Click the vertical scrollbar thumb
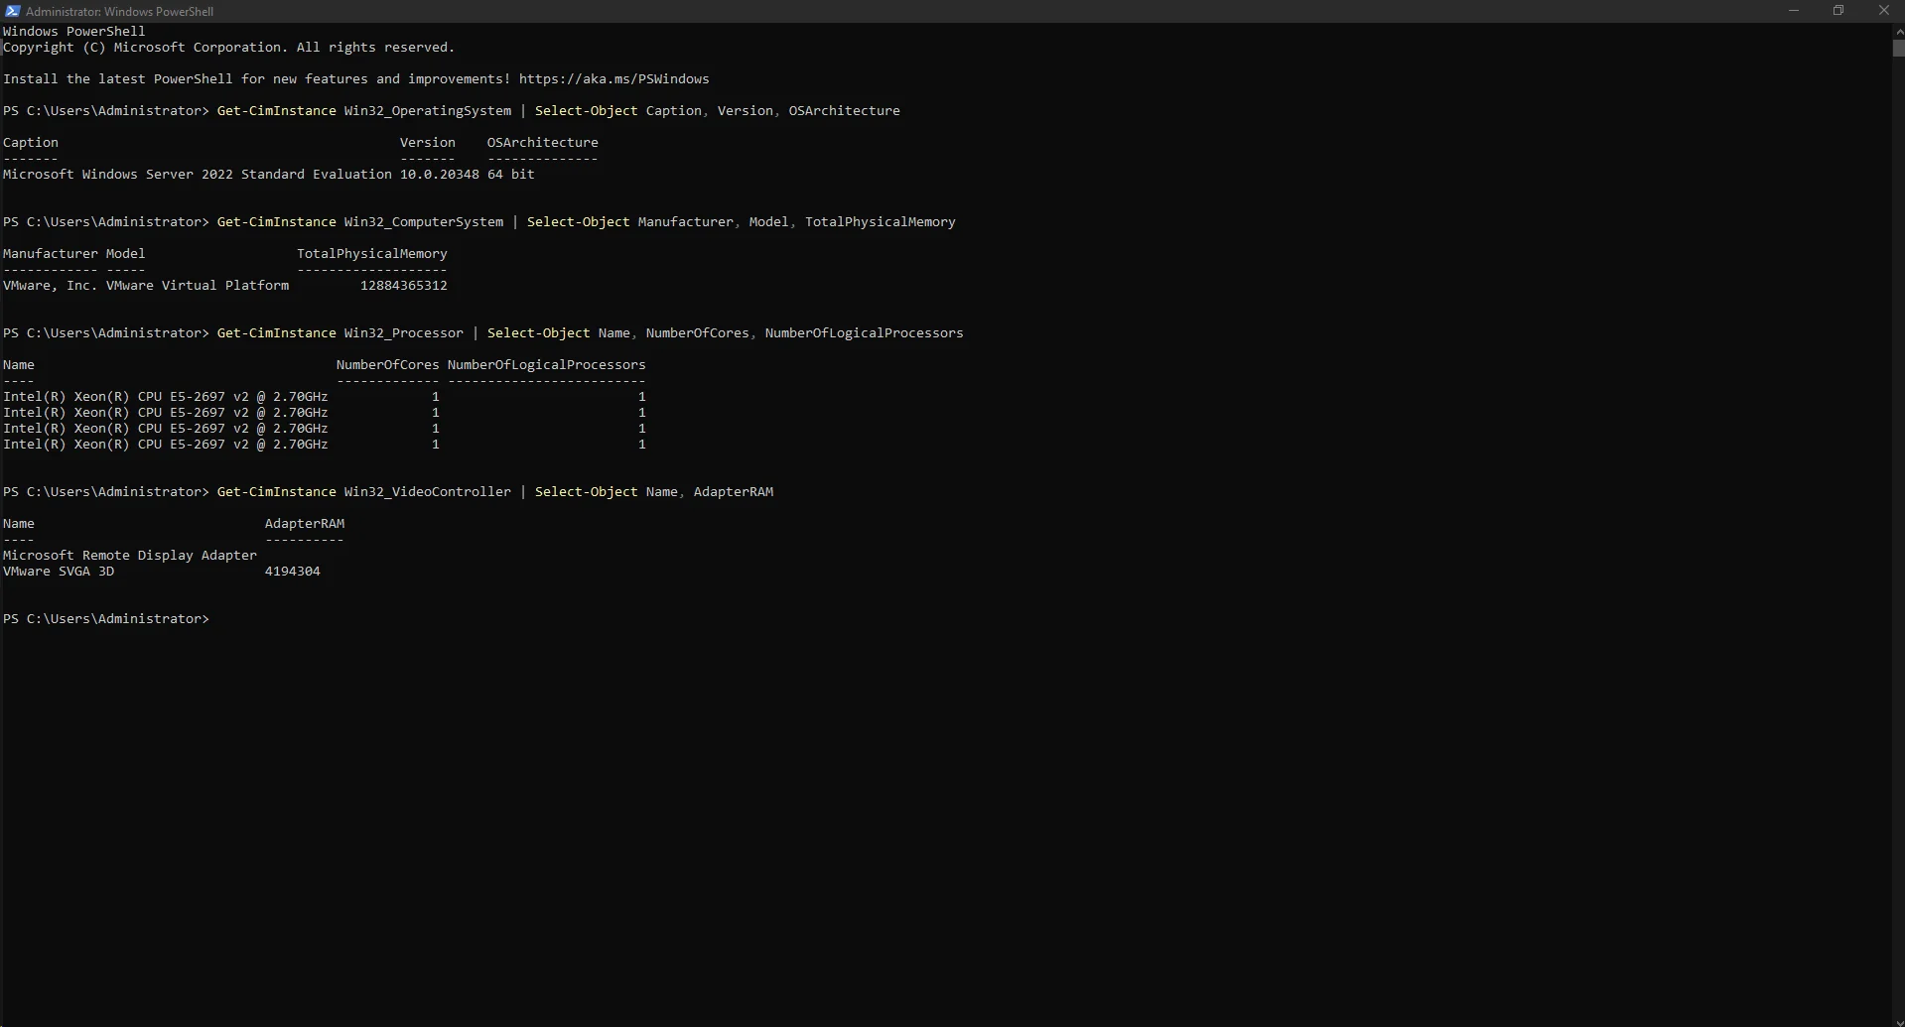The width and height of the screenshot is (1905, 1027). click(1898, 48)
